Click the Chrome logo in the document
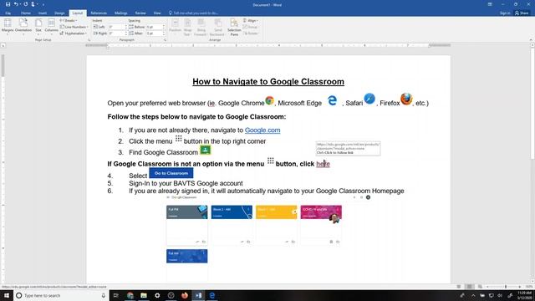 [269, 100]
